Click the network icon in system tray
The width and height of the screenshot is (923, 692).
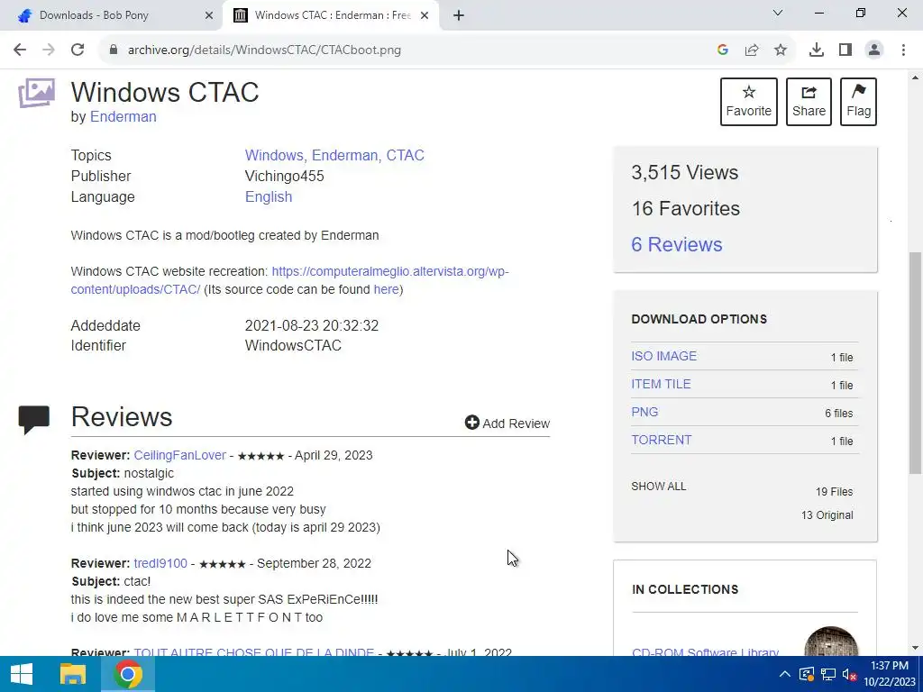[x=828, y=674]
